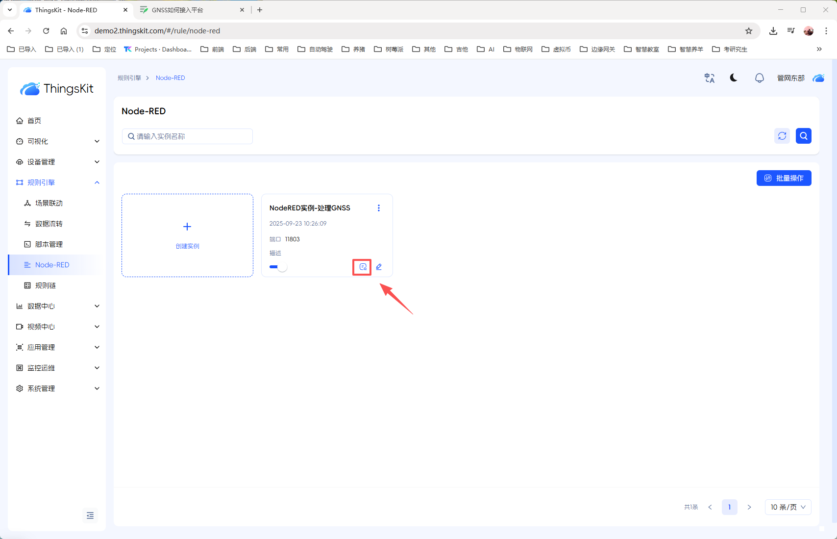Click the language translation icon
837x539 pixels.
point(709,78)
